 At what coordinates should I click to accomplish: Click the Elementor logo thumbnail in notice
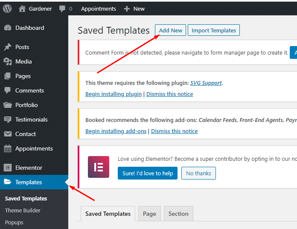pyautogui.click(x=99, y=167)
